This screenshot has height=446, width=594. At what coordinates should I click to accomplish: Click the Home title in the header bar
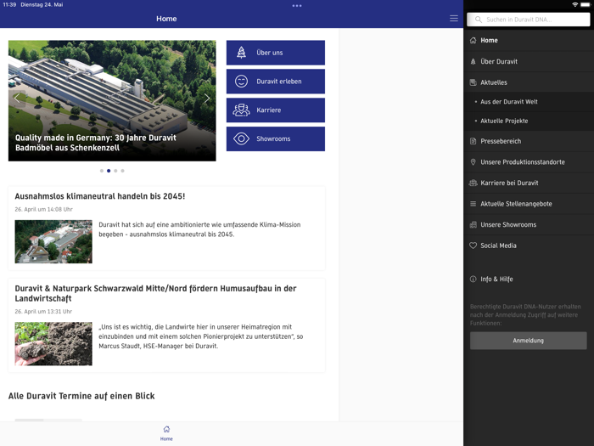coord(166,19)
